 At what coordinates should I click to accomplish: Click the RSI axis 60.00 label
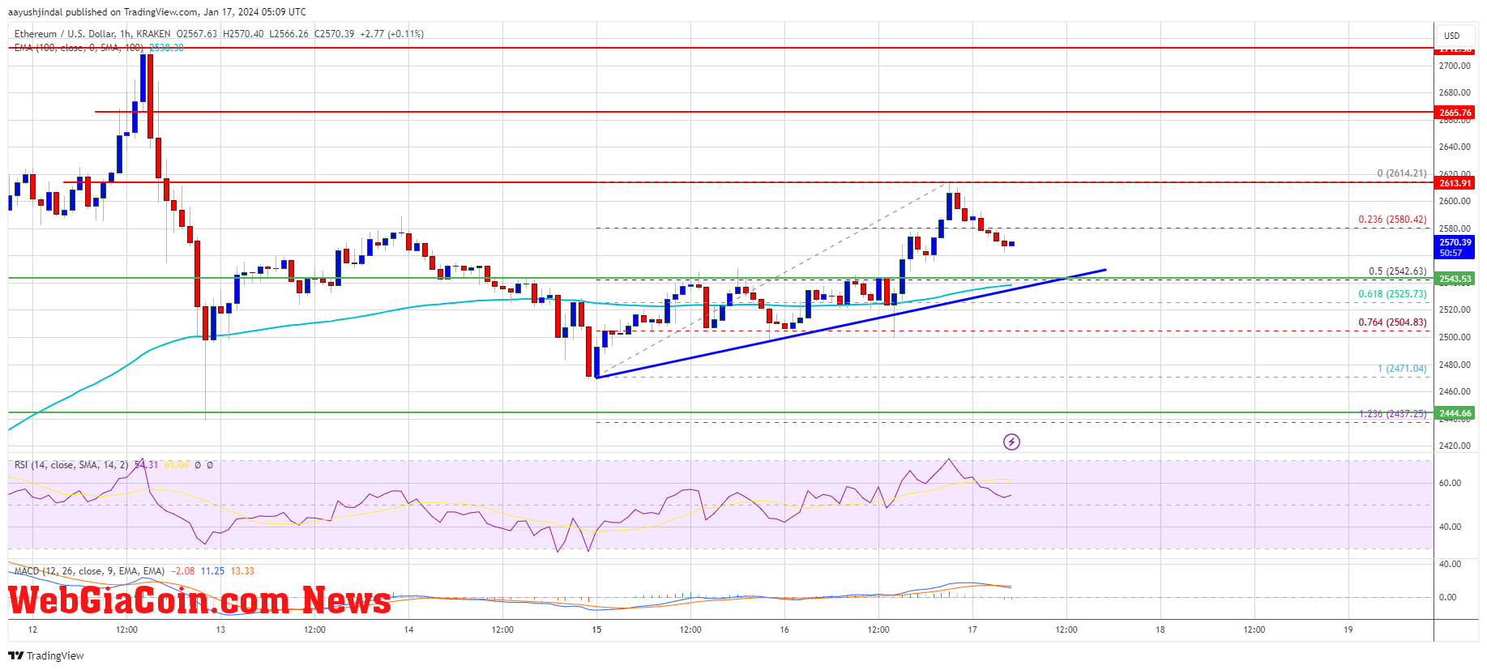click(x=1450, y=483)
